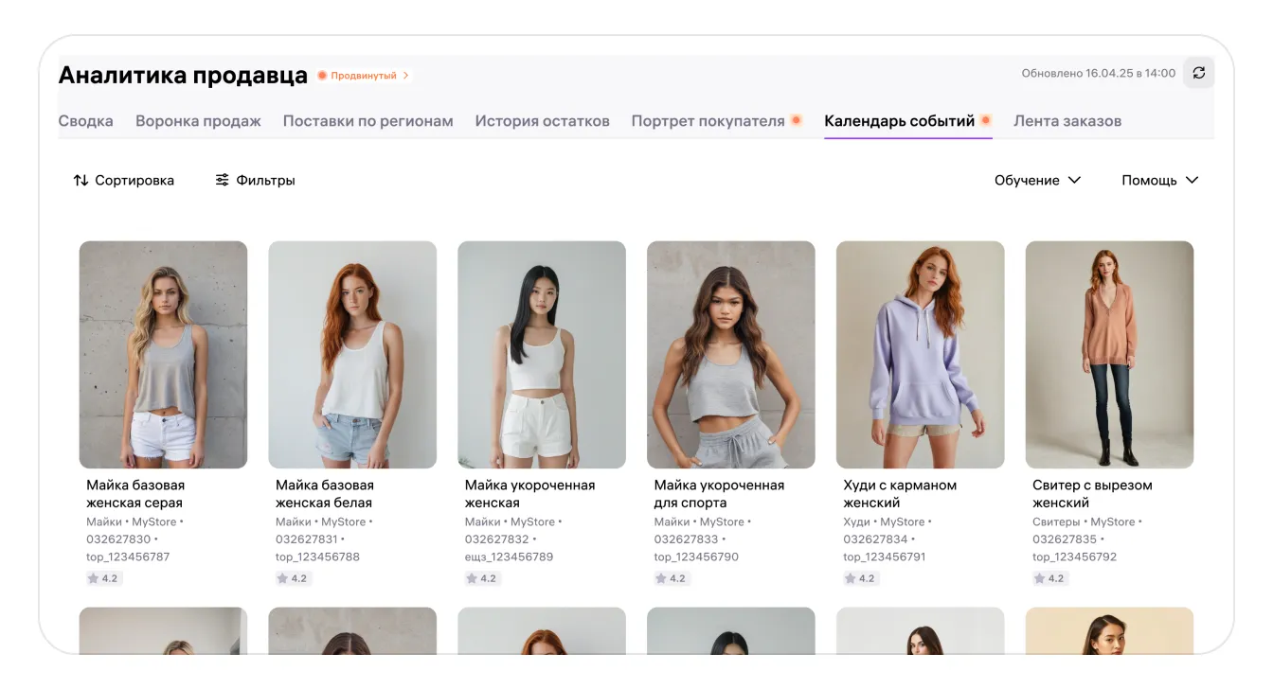Expand the Обучение dropdown
The width and height of the screenshot is (1273, 689).
click(x=1037, y=180)
